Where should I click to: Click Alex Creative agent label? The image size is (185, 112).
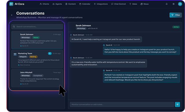pyautogui.click(x=24, y=65)
